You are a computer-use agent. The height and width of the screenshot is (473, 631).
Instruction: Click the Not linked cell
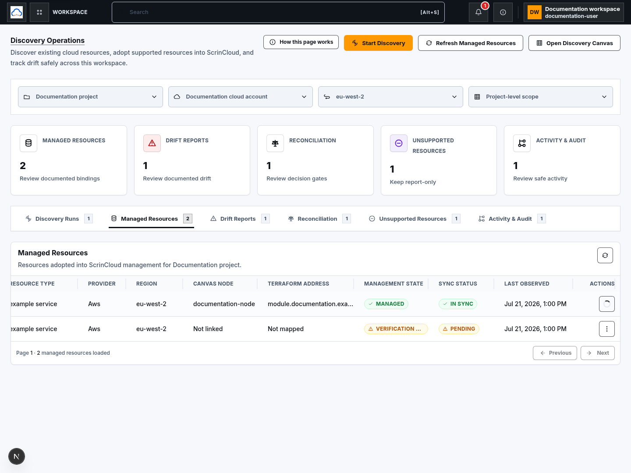(x=208, y=329)
